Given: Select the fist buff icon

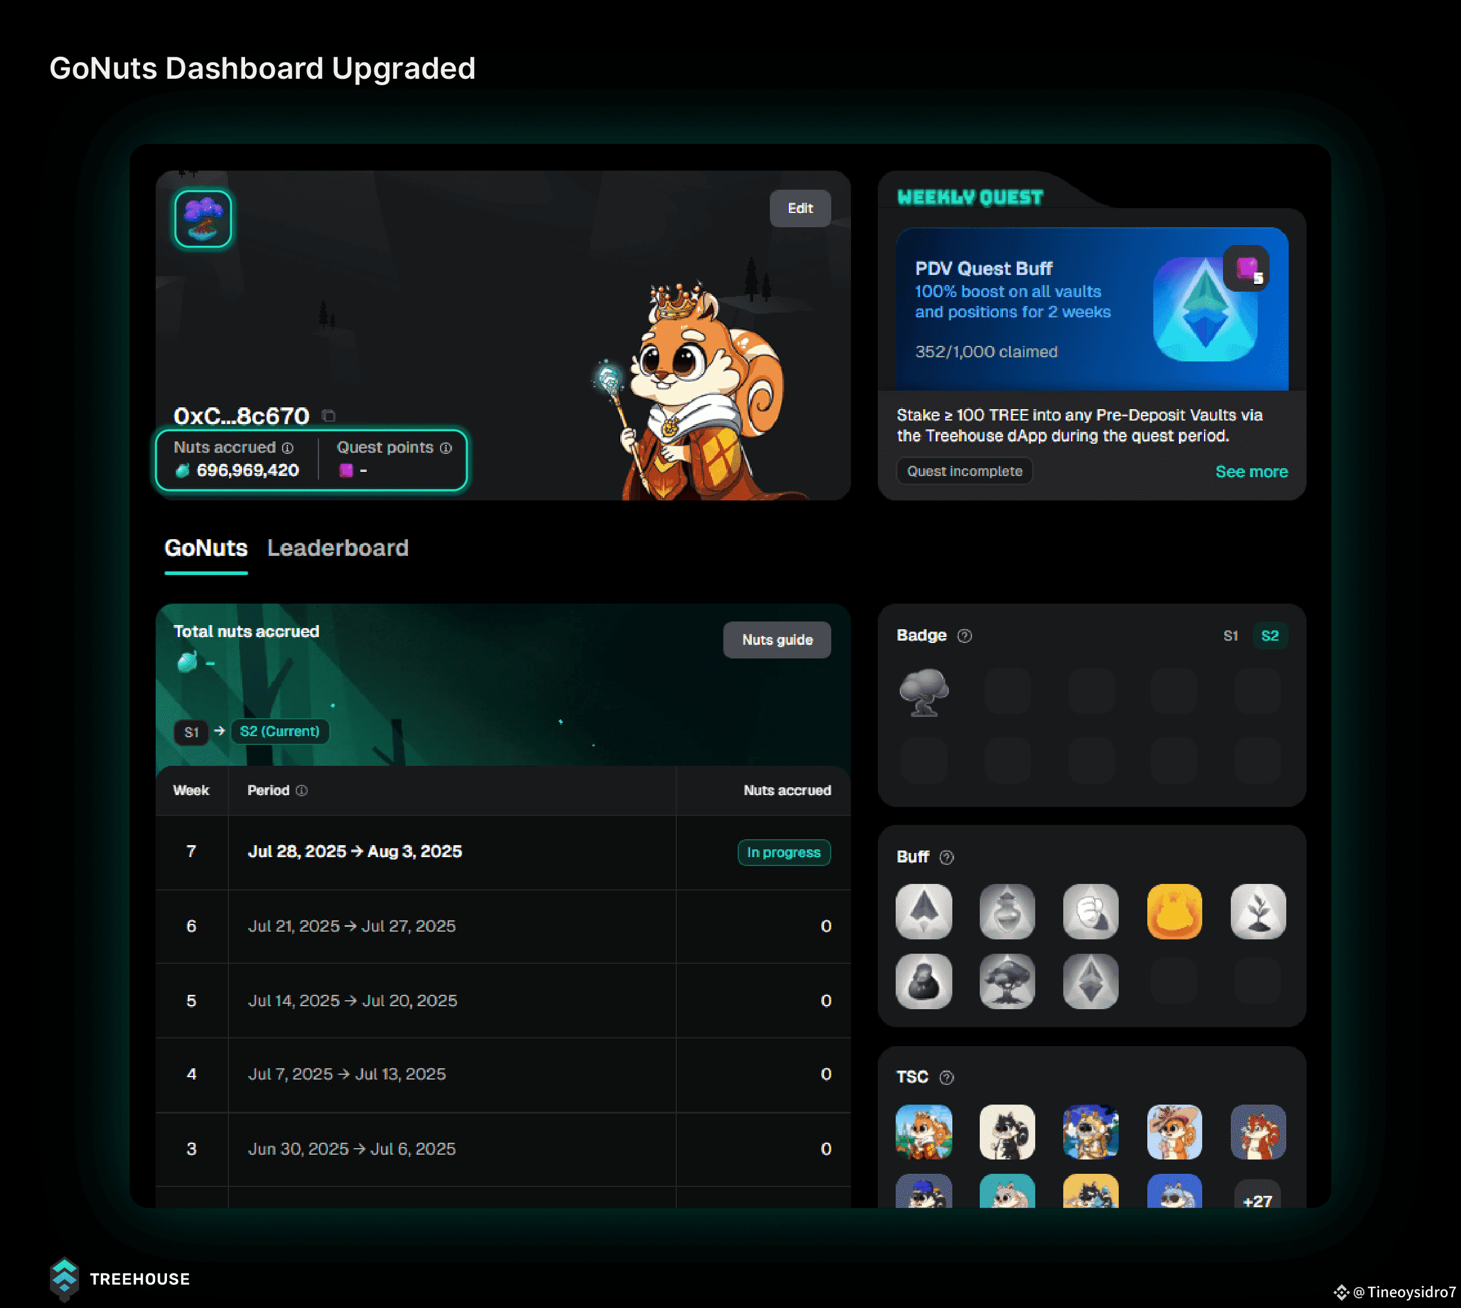Looking at the screenshot, I should click(1090, 911).
